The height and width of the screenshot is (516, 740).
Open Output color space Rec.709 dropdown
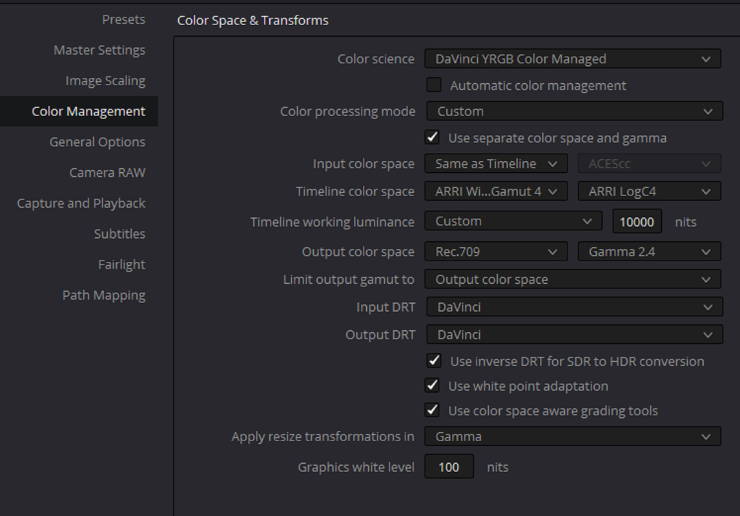[496, 252]
